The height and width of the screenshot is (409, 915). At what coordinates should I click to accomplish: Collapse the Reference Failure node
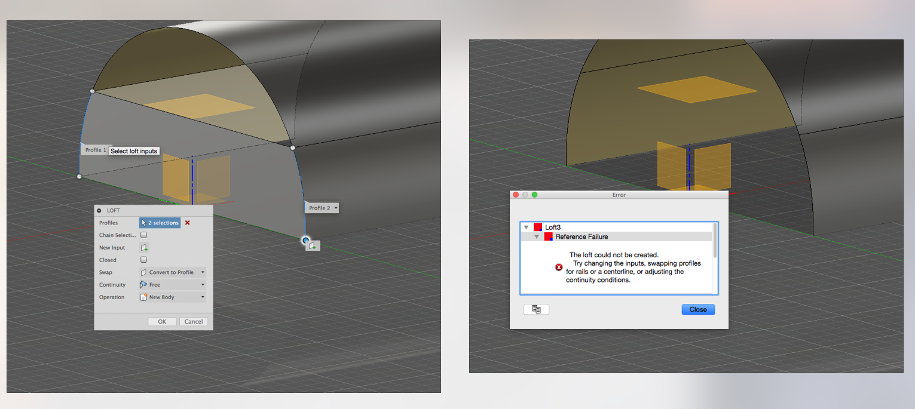[x=537, y=236]
